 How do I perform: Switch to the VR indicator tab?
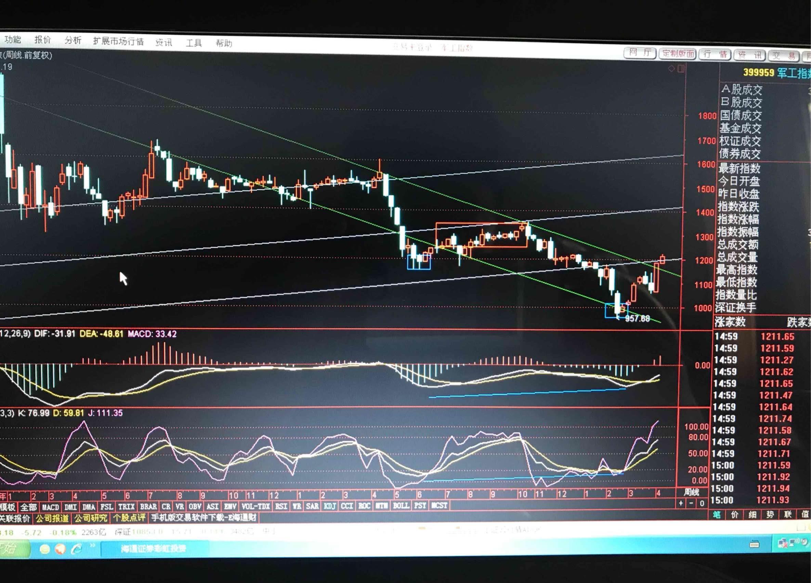point(180,506)
